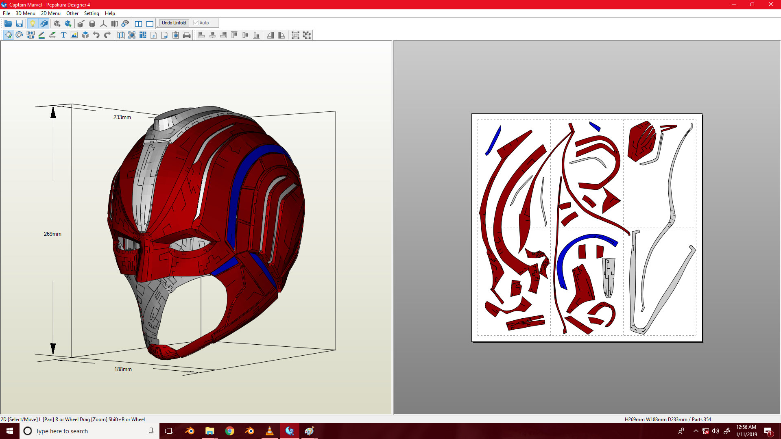Click the align left icon
This screenshot has height=439, width=781.
pos(201,35)
